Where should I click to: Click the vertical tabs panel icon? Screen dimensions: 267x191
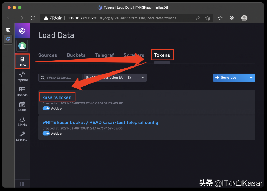click(x=8, y=30)
